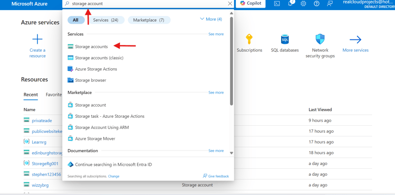Click the Storage accounts service icon
The height and width of the screenshot is (195, 395).
[70, 46]
